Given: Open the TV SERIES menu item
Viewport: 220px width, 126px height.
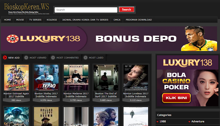Looking at the screenshot, I should click(x=35, y=20).
